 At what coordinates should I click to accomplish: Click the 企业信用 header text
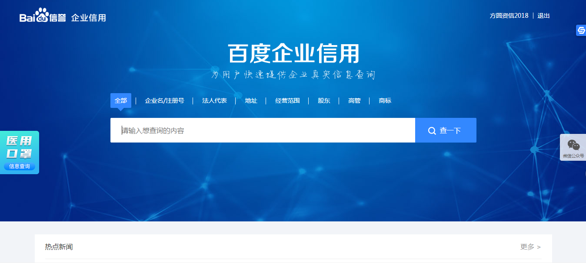click(88, 18)
